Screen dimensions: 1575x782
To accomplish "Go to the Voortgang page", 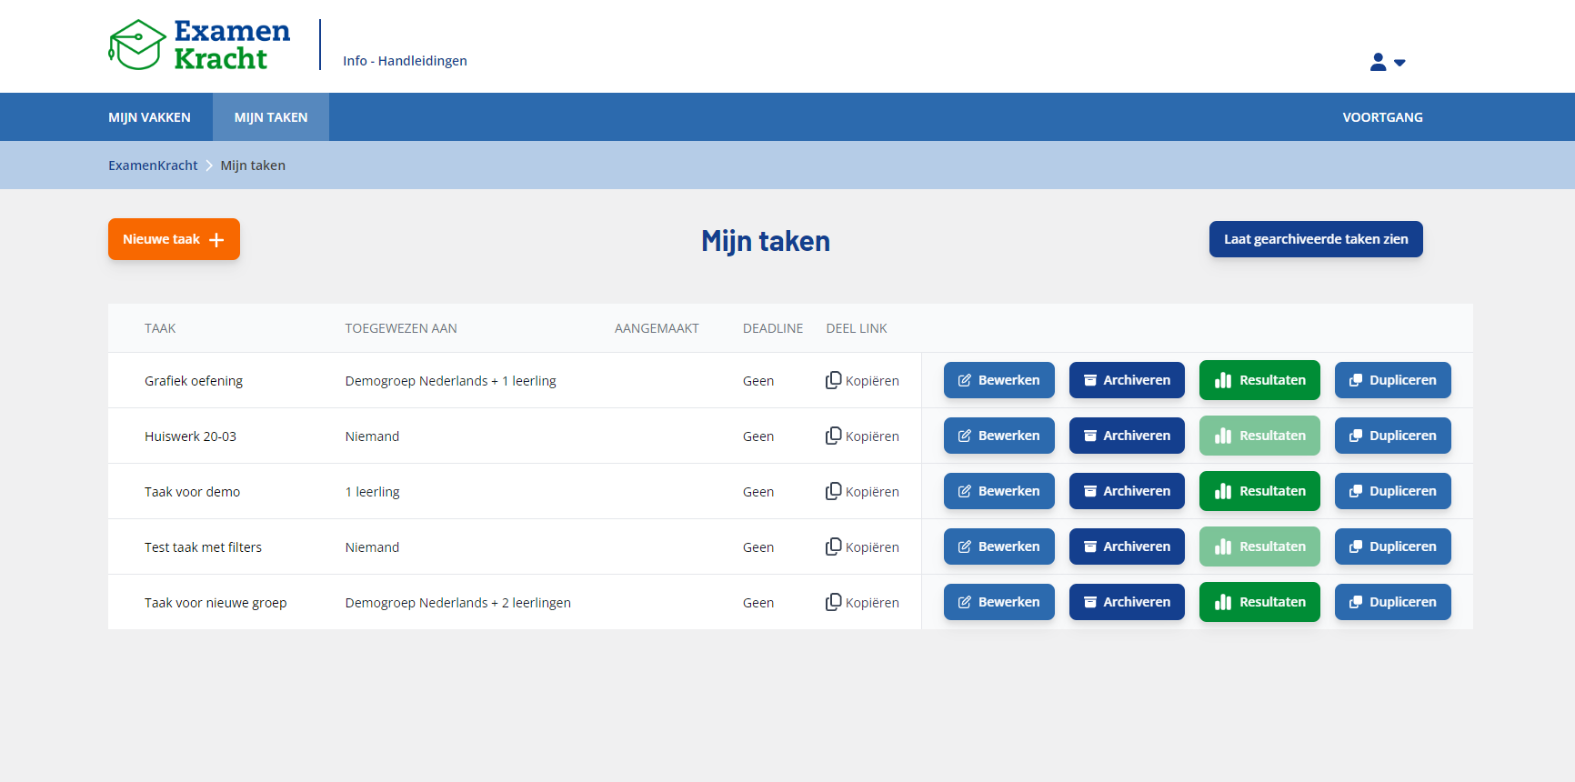I will click(1382, 117).
